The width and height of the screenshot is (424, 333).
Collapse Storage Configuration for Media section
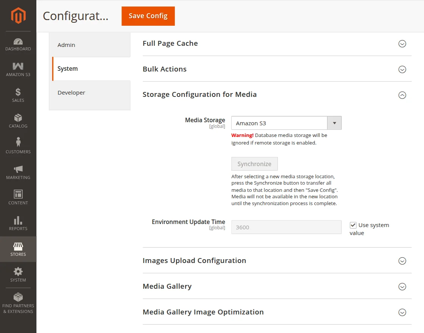coord(402,95)
